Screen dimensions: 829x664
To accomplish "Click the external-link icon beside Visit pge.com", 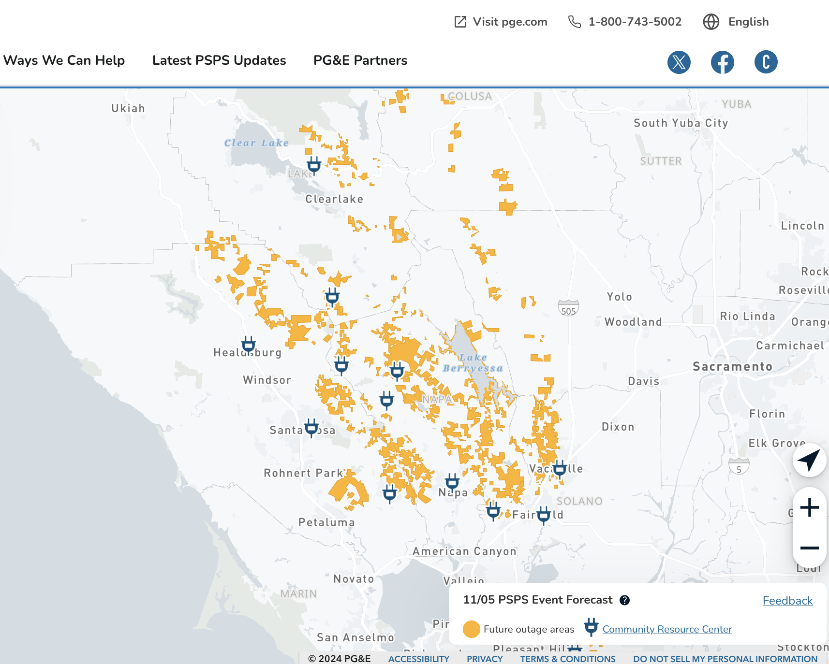I will [x=460, y=22].
